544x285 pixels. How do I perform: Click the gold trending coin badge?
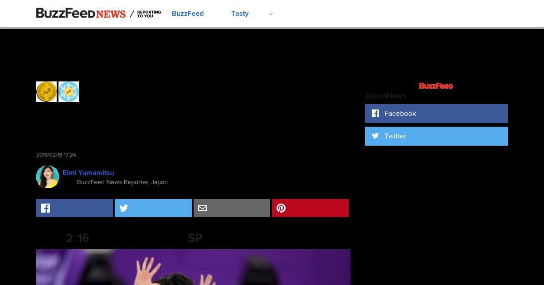(46, 91)
